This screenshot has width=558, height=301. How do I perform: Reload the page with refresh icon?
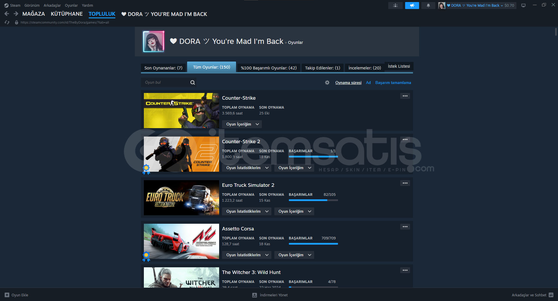[7, 22]
